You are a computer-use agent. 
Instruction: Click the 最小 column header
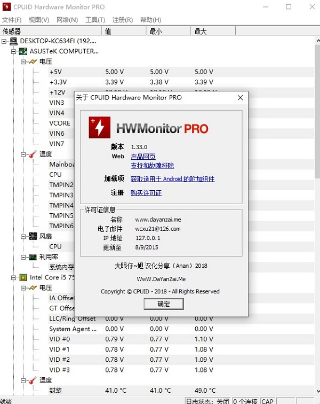click(x=169, y=31)
